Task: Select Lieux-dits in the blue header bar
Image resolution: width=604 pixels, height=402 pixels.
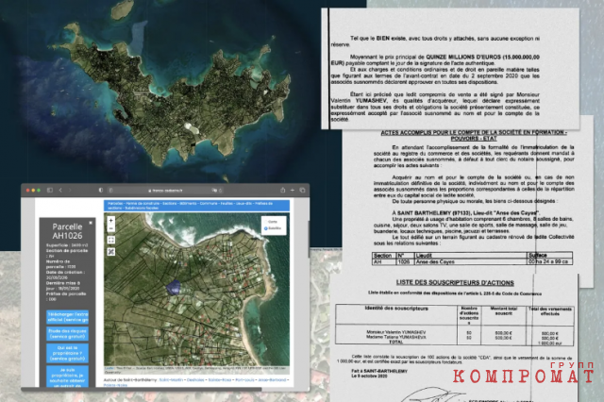Action: (245, 203)
